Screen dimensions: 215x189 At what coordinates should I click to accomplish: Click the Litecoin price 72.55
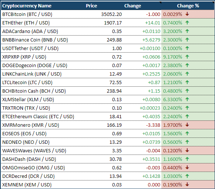coord(115,82)
